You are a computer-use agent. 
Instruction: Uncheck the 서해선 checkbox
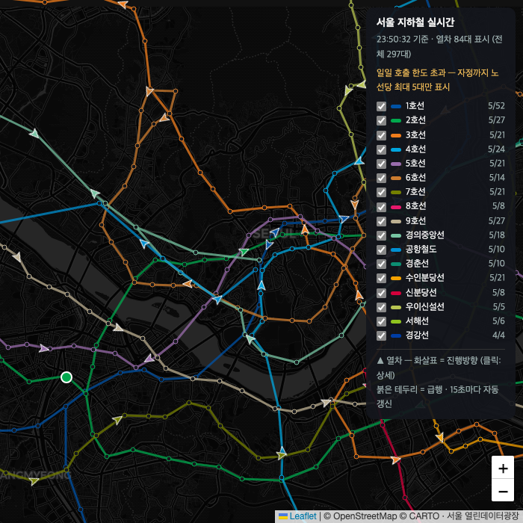point(381,321)
